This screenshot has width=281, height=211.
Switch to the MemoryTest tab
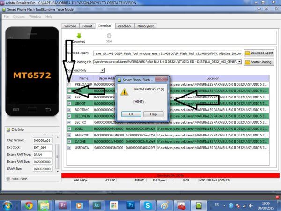coord(145,26)
